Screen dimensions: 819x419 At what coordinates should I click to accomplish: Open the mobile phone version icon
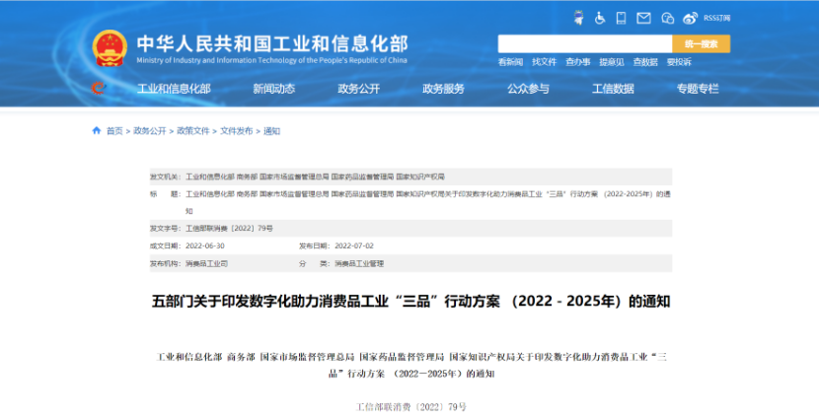coord(621,19)
